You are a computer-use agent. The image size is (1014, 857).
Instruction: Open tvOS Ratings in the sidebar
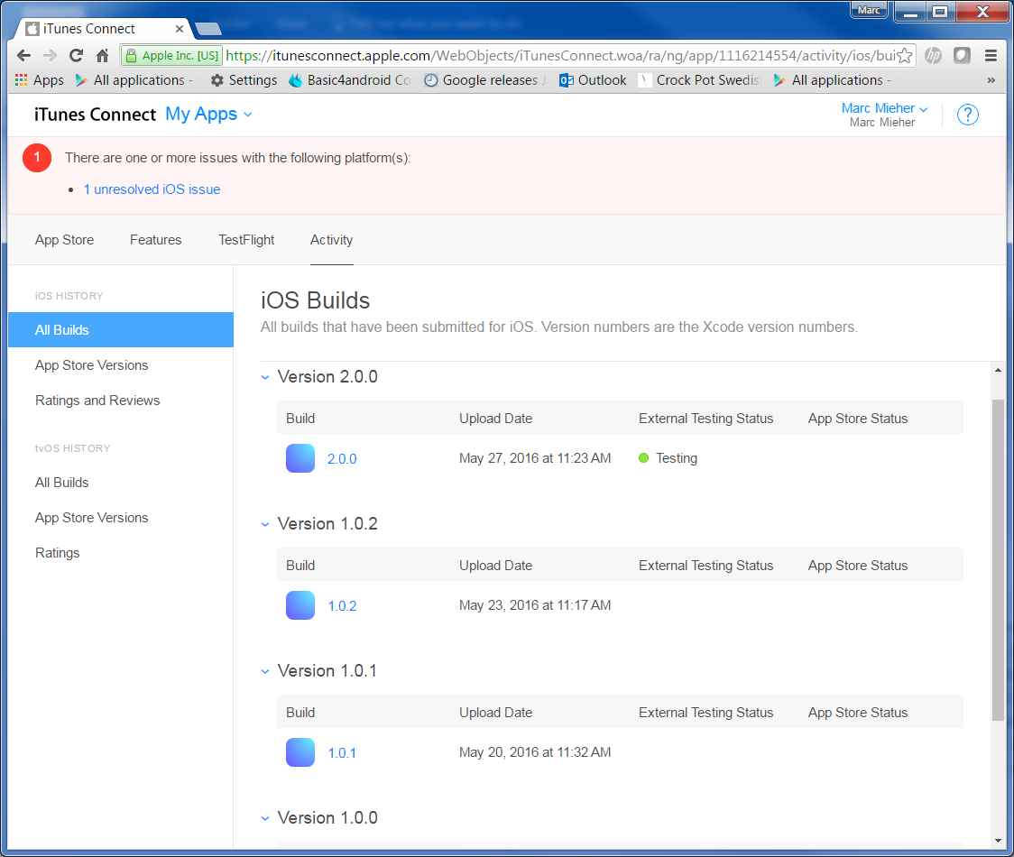58,553
